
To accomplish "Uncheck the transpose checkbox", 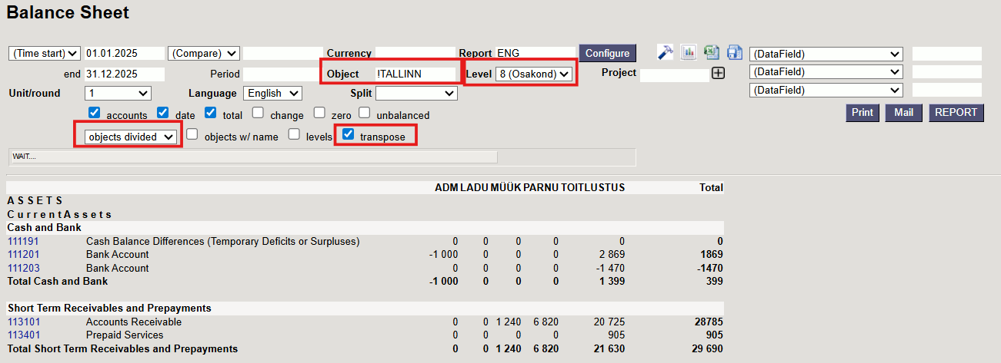I will point(349,134).
